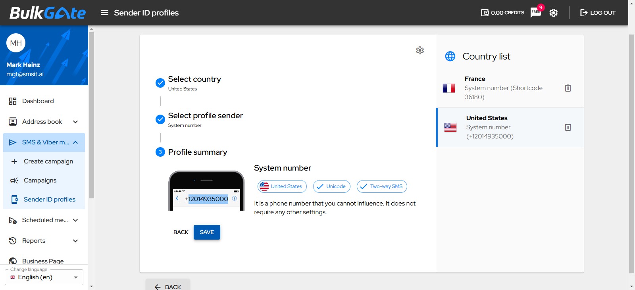Click the Profile summary step title
Image resolution: width=635 pixels, height=290 pixels.
click(198, 152)
